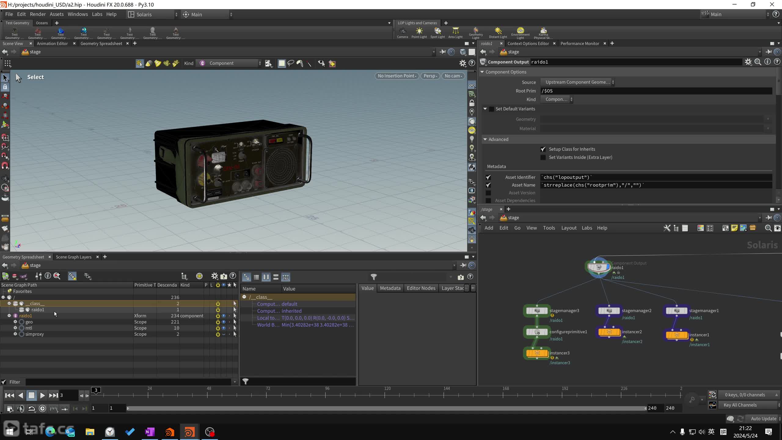This screenshot has width=782, height=440.
Task: Collapse the Advanced section
Action: click(485, 139)
